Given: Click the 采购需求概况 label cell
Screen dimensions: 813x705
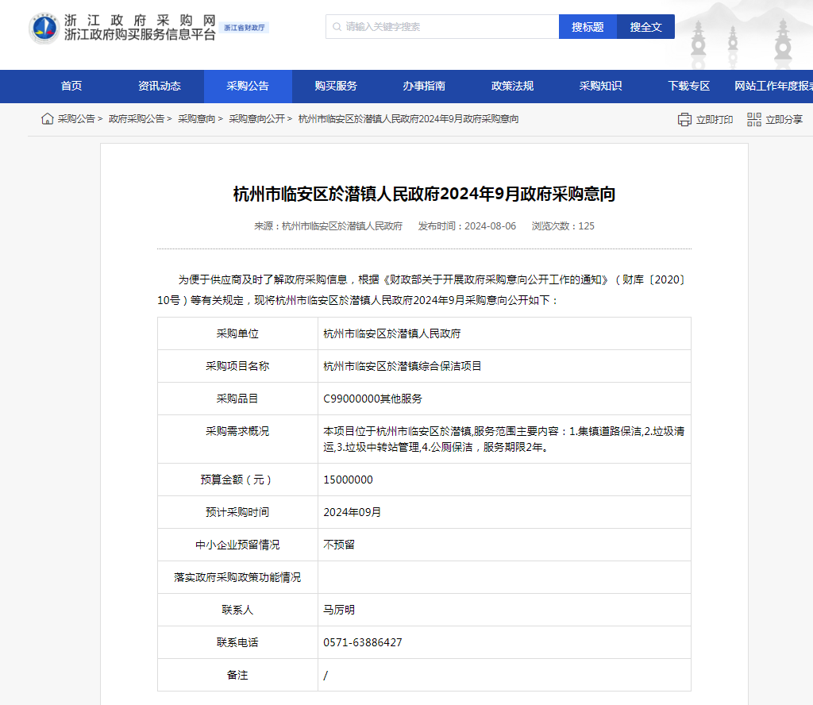Looking at the screenshot, I should 237,439.
